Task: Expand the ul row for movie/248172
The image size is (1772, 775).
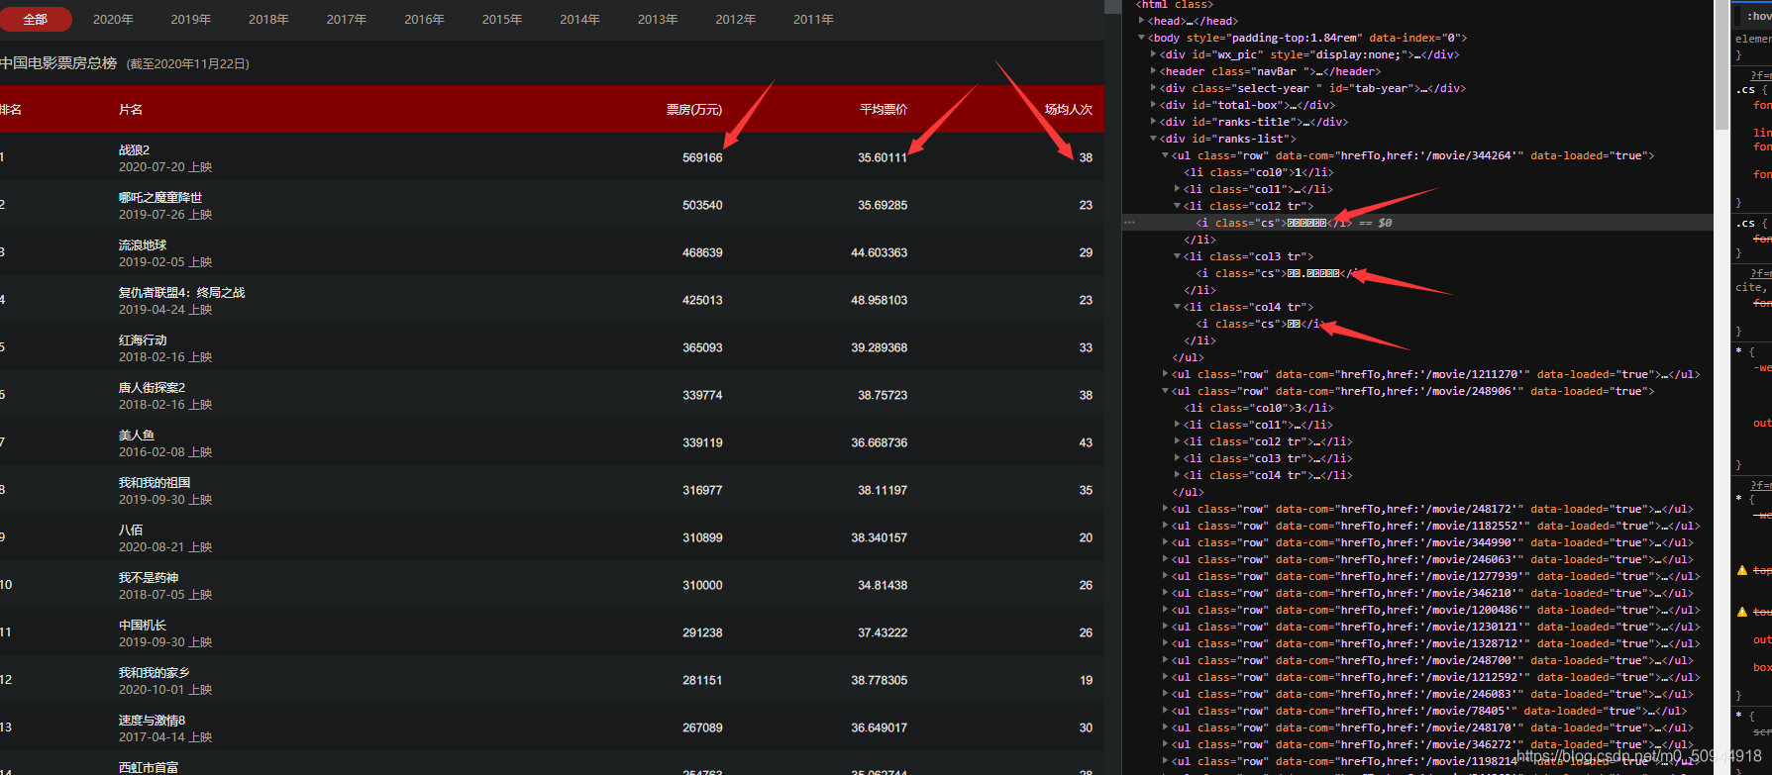Action: coord(1166,509)
